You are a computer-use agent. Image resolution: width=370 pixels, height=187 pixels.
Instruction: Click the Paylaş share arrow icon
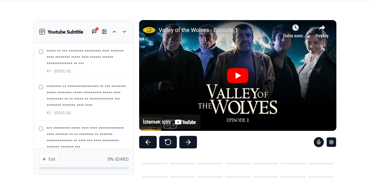click(x=322, y=28)
